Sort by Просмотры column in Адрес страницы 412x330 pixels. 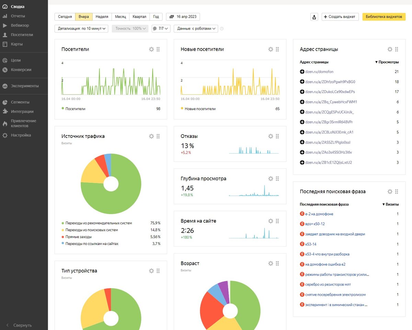coord(387,62)
